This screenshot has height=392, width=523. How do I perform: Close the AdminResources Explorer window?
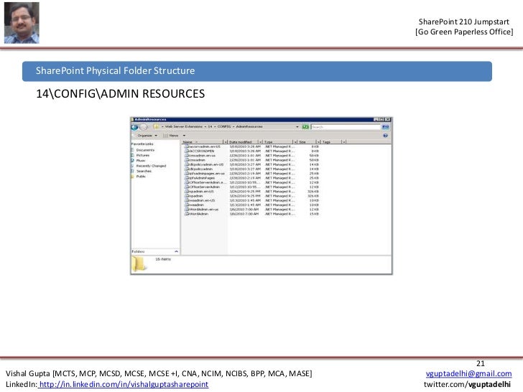coord(388,119)
